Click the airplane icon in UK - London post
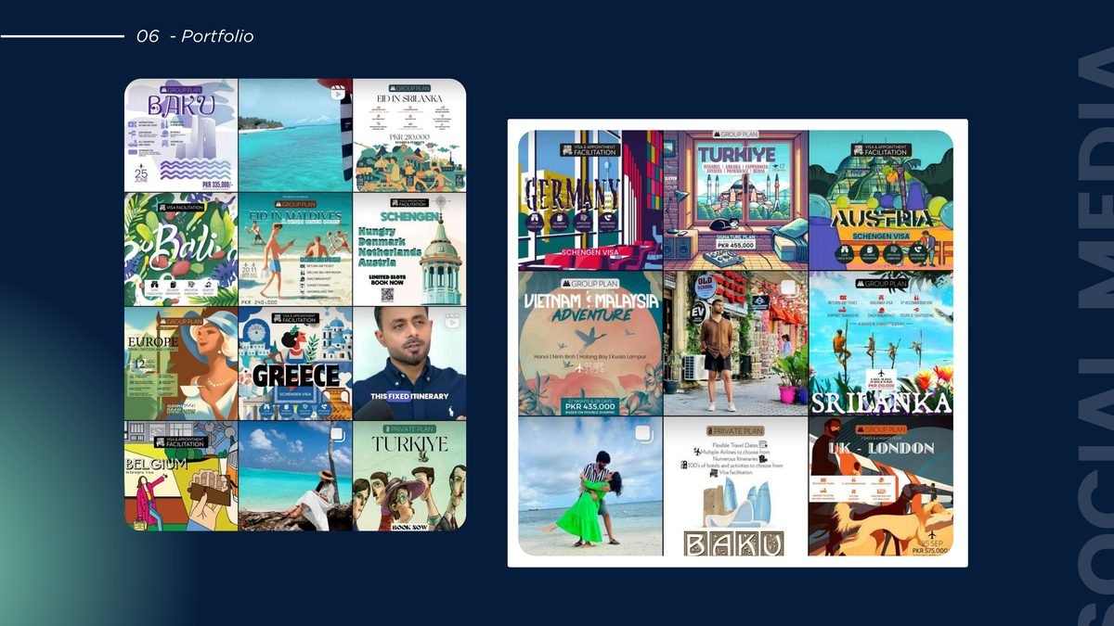The image size is (1114, 626). tap(932, 535)
